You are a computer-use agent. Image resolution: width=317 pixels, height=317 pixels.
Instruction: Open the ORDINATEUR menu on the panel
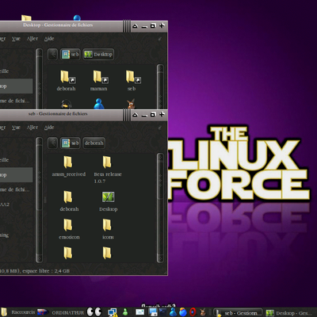coord(68,313)
